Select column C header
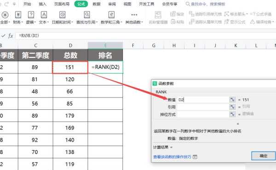This screenshot has height=170, width=276. pyautogui.click(x=35, y=45)
